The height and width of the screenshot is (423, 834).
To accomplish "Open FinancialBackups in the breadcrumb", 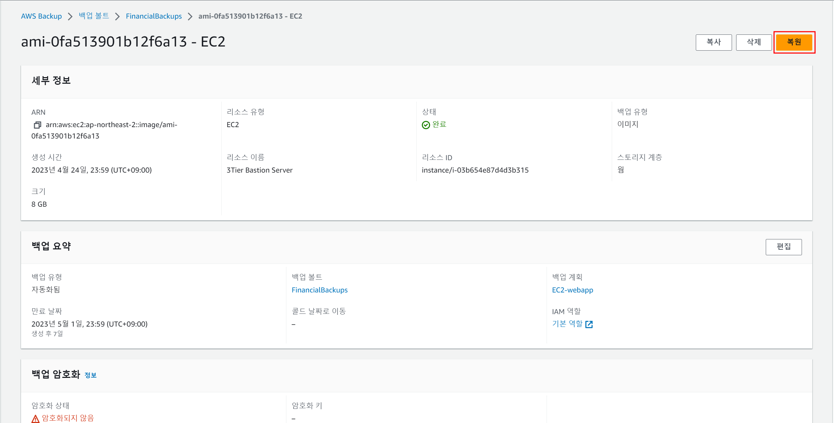I will (154, 16).
